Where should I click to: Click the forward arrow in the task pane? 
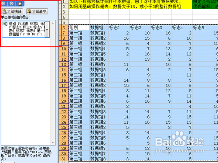[12, 3]
